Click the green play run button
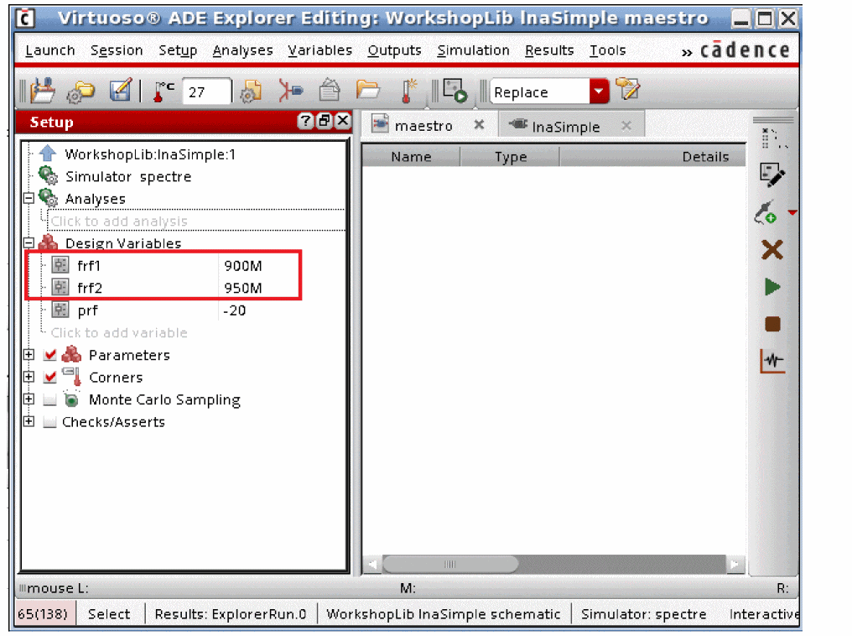Screen dimensions: 852x636 772,287
